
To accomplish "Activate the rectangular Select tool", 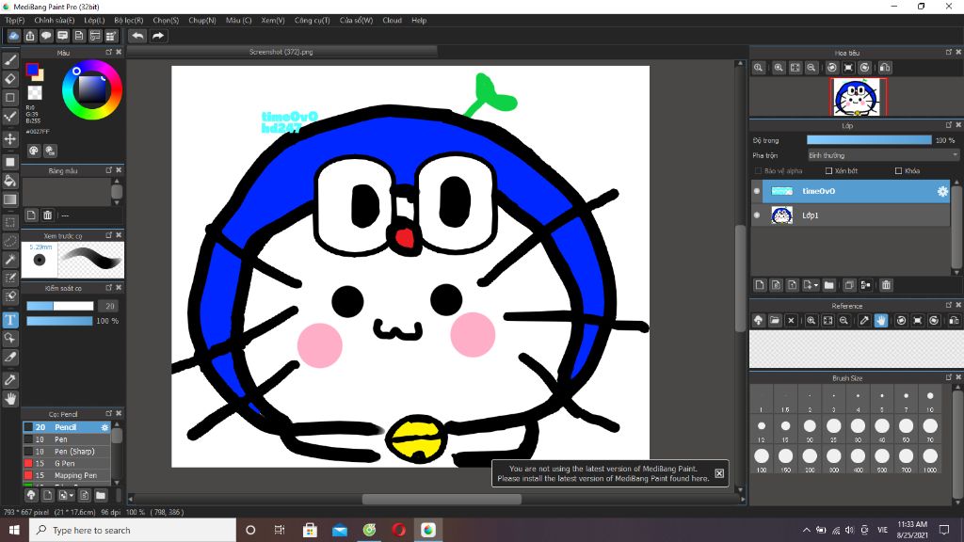I will (9, 222).
